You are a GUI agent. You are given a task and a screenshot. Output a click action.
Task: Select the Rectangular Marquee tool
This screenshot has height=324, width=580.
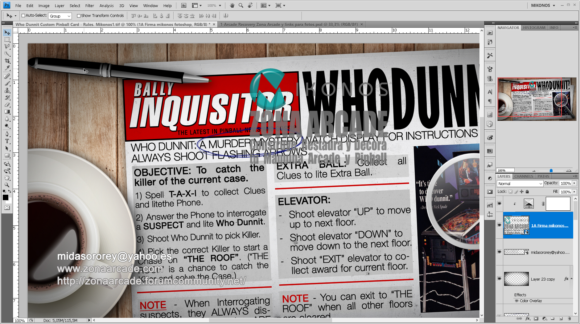click(7, 40)
